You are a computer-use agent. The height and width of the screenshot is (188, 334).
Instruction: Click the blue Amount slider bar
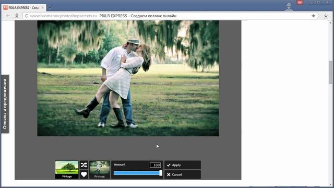(138, 173)
